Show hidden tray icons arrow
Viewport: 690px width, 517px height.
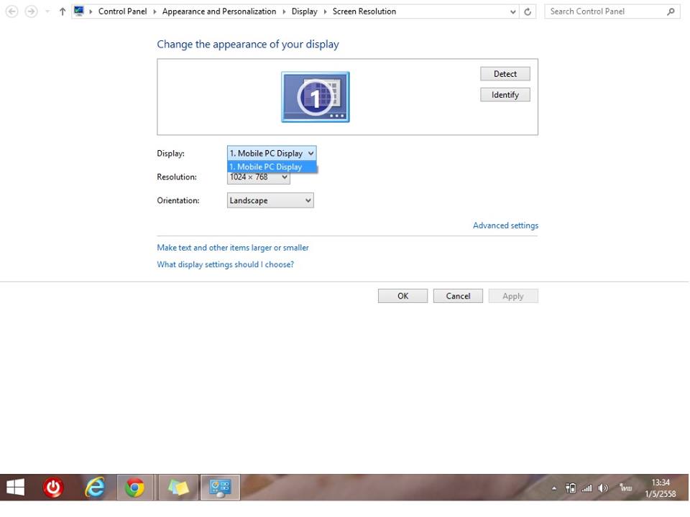click(554, 488)
